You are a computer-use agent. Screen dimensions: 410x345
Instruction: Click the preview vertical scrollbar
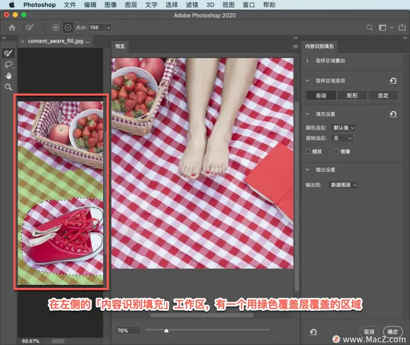[x=296, y=196]
